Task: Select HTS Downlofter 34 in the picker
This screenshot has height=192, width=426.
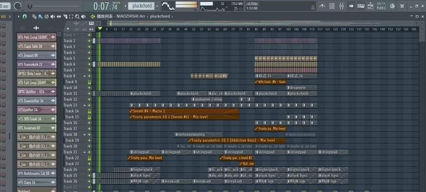Action: click(x=37, y=101)
